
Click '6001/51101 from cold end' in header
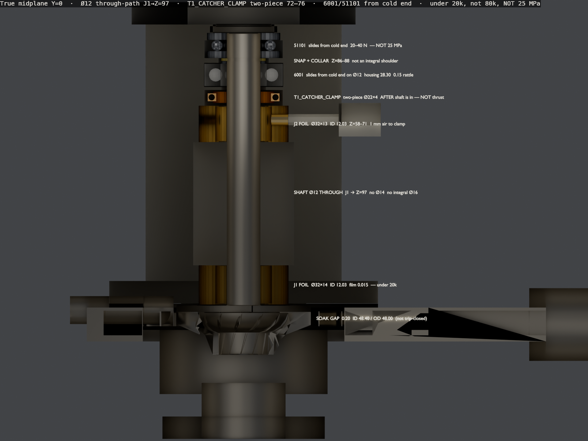(x=367, y=4)
